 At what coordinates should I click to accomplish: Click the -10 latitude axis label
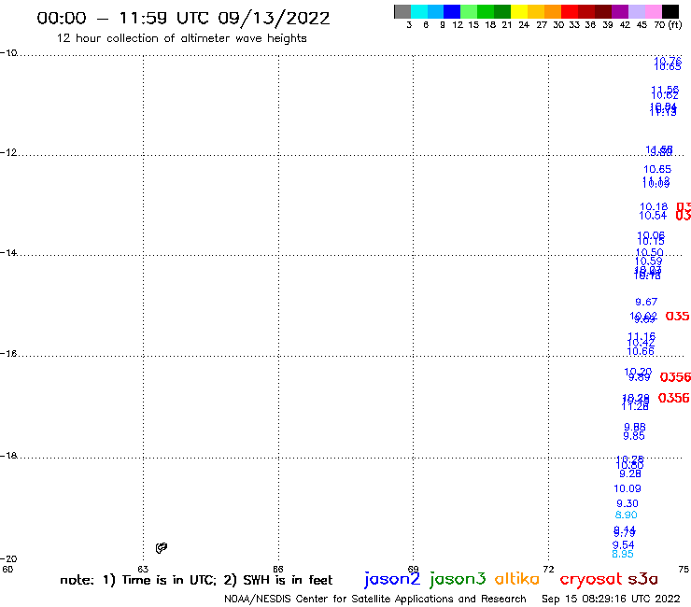(8, 53)
